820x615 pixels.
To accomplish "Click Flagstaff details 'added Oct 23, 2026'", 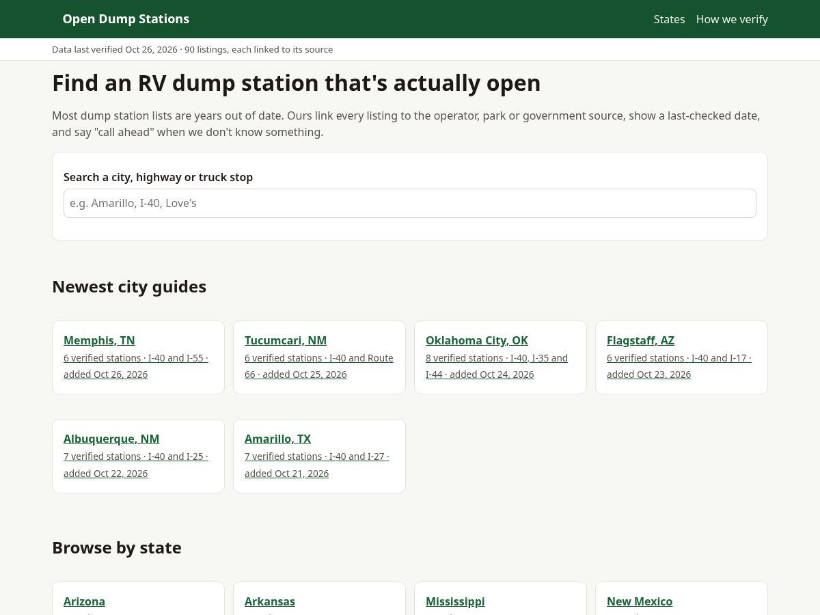I will click(648, 374).
